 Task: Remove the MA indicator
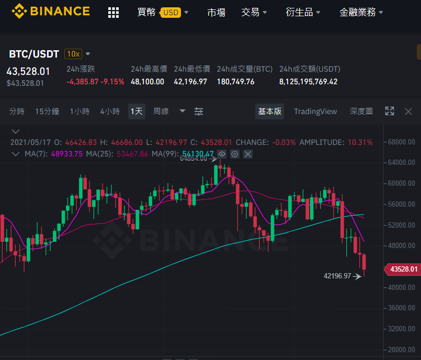tap(248, 154)
